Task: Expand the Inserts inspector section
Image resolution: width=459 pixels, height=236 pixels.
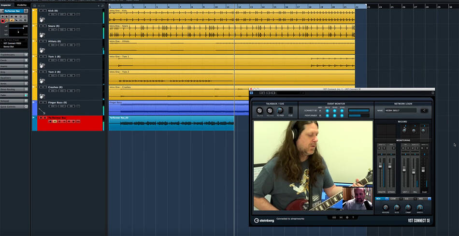Action: coord(14,66)
